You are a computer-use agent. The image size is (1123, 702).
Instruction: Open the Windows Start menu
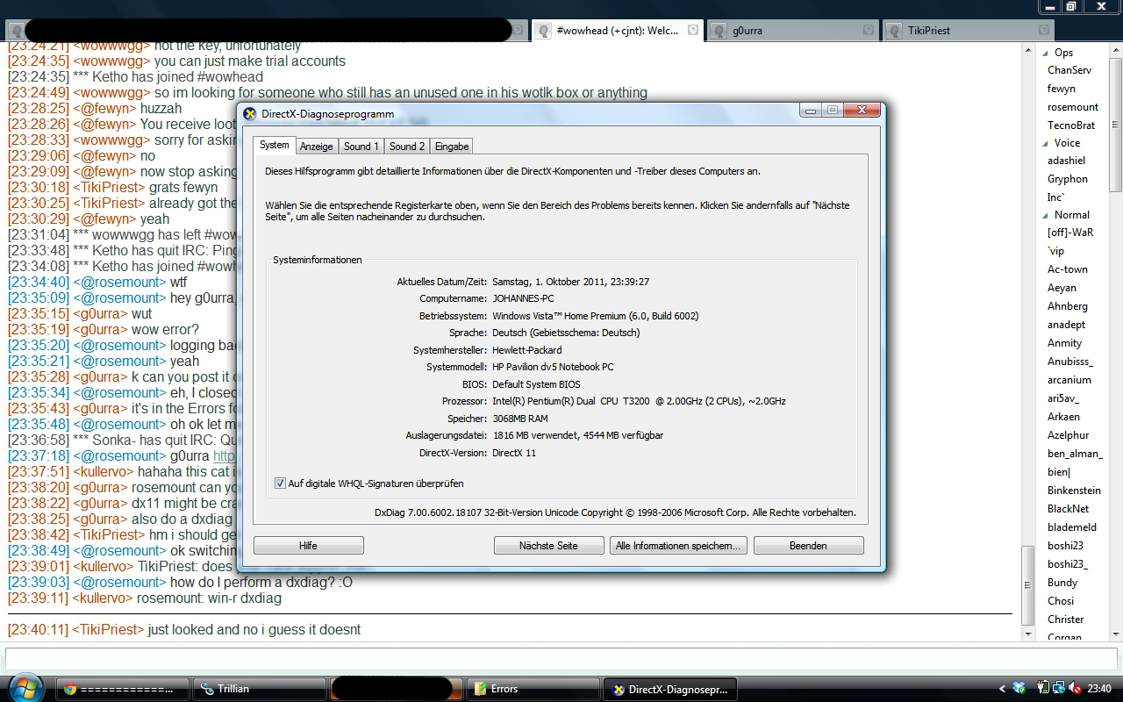point(25,688)
